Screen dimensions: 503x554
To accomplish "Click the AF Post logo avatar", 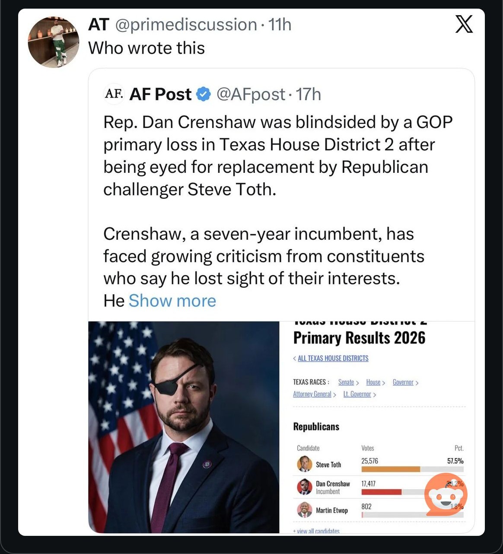I will (114, 94).
